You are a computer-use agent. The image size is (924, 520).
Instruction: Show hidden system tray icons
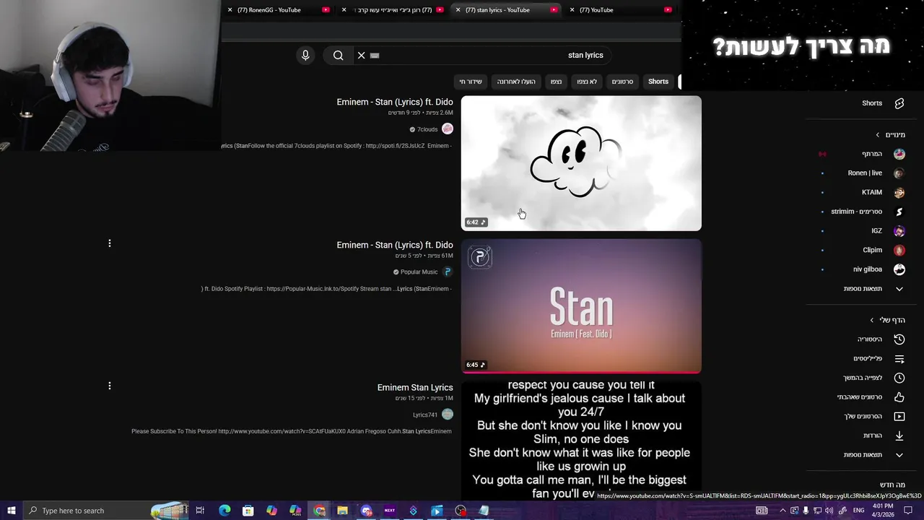click(x=783, y=511)
